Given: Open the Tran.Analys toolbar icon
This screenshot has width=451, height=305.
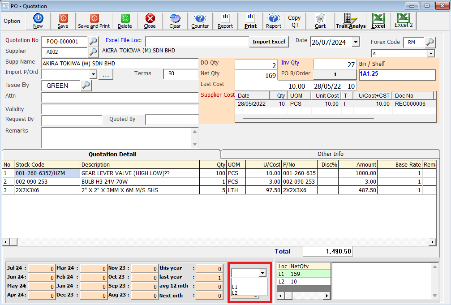Looking at the screenshot, I should (351, 21).
